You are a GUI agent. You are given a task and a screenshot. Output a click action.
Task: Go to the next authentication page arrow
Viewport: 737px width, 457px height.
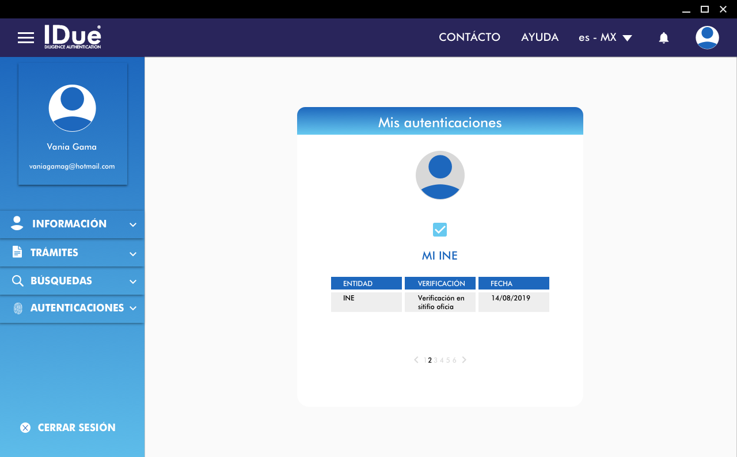tap(464, 360)
